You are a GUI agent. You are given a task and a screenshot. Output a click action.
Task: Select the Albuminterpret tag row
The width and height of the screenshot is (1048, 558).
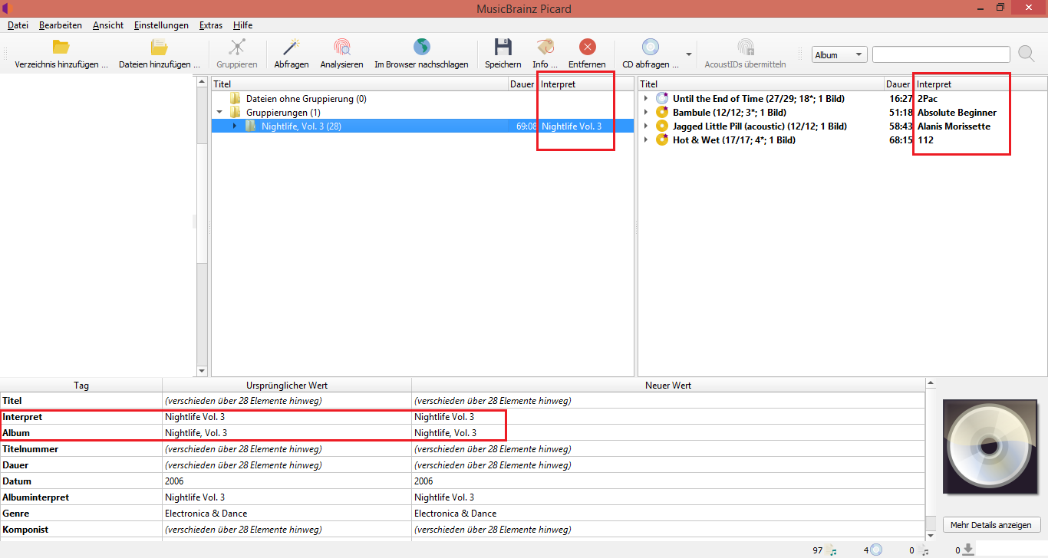pos(463,497)
